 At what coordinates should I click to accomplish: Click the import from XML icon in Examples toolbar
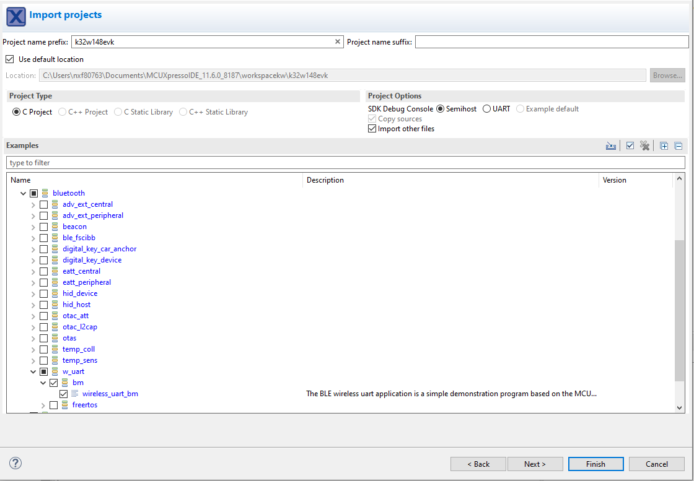click(611, 146)
